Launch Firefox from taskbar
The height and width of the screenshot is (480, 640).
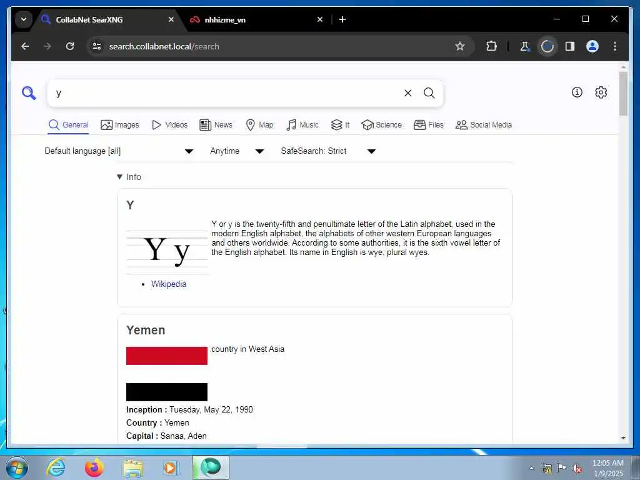[94, 467]
